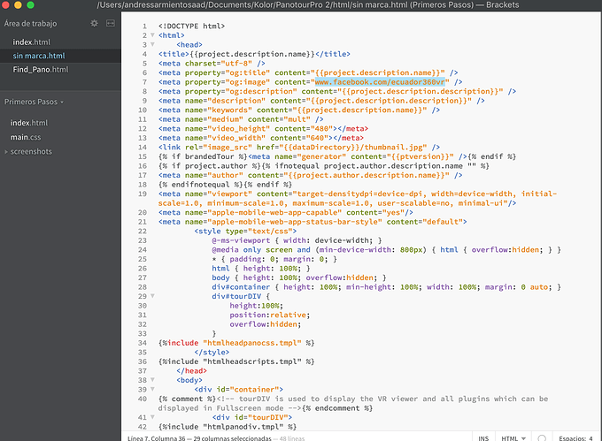Viewport: 602px width, 441px height.
Task: Collapse the html tag fold triangle on line 2
Action: coord(150,35)
